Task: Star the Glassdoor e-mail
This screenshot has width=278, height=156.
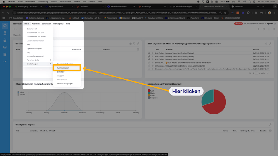Action: [152, 69]
